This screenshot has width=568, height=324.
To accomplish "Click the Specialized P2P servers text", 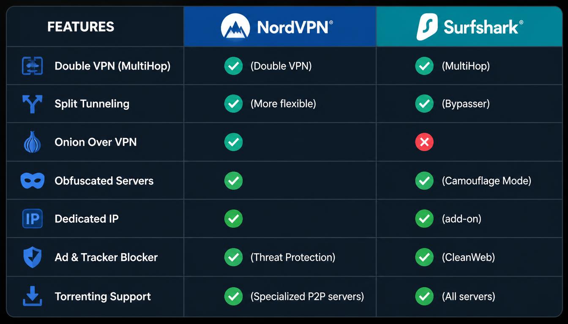I will (307, 296).
